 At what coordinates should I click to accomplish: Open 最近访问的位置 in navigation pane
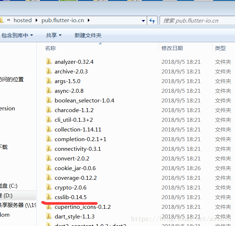point(12,80)
